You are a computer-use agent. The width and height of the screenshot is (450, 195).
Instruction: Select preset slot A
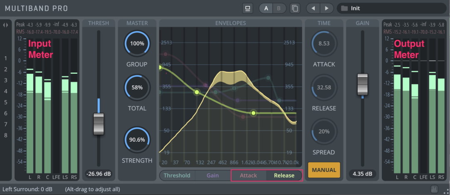(x=266, y=8)
